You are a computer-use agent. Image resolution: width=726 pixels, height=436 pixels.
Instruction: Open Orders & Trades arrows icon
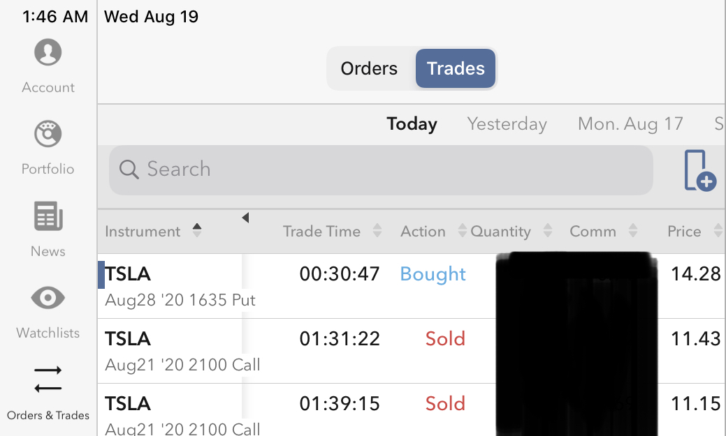coord(48,380)
